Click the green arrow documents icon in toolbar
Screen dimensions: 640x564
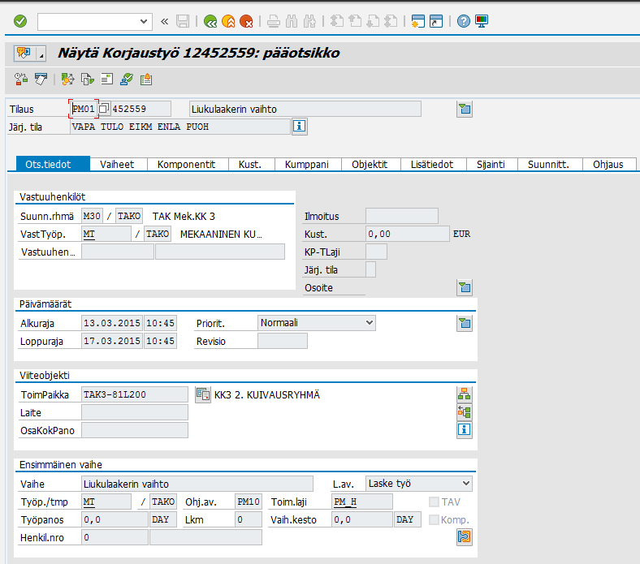(88, 79)
